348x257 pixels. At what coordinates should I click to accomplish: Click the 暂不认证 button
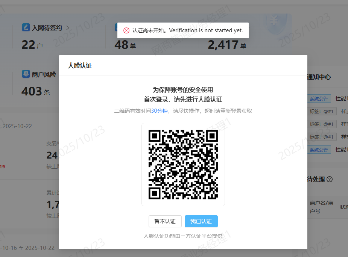(165, 221)
